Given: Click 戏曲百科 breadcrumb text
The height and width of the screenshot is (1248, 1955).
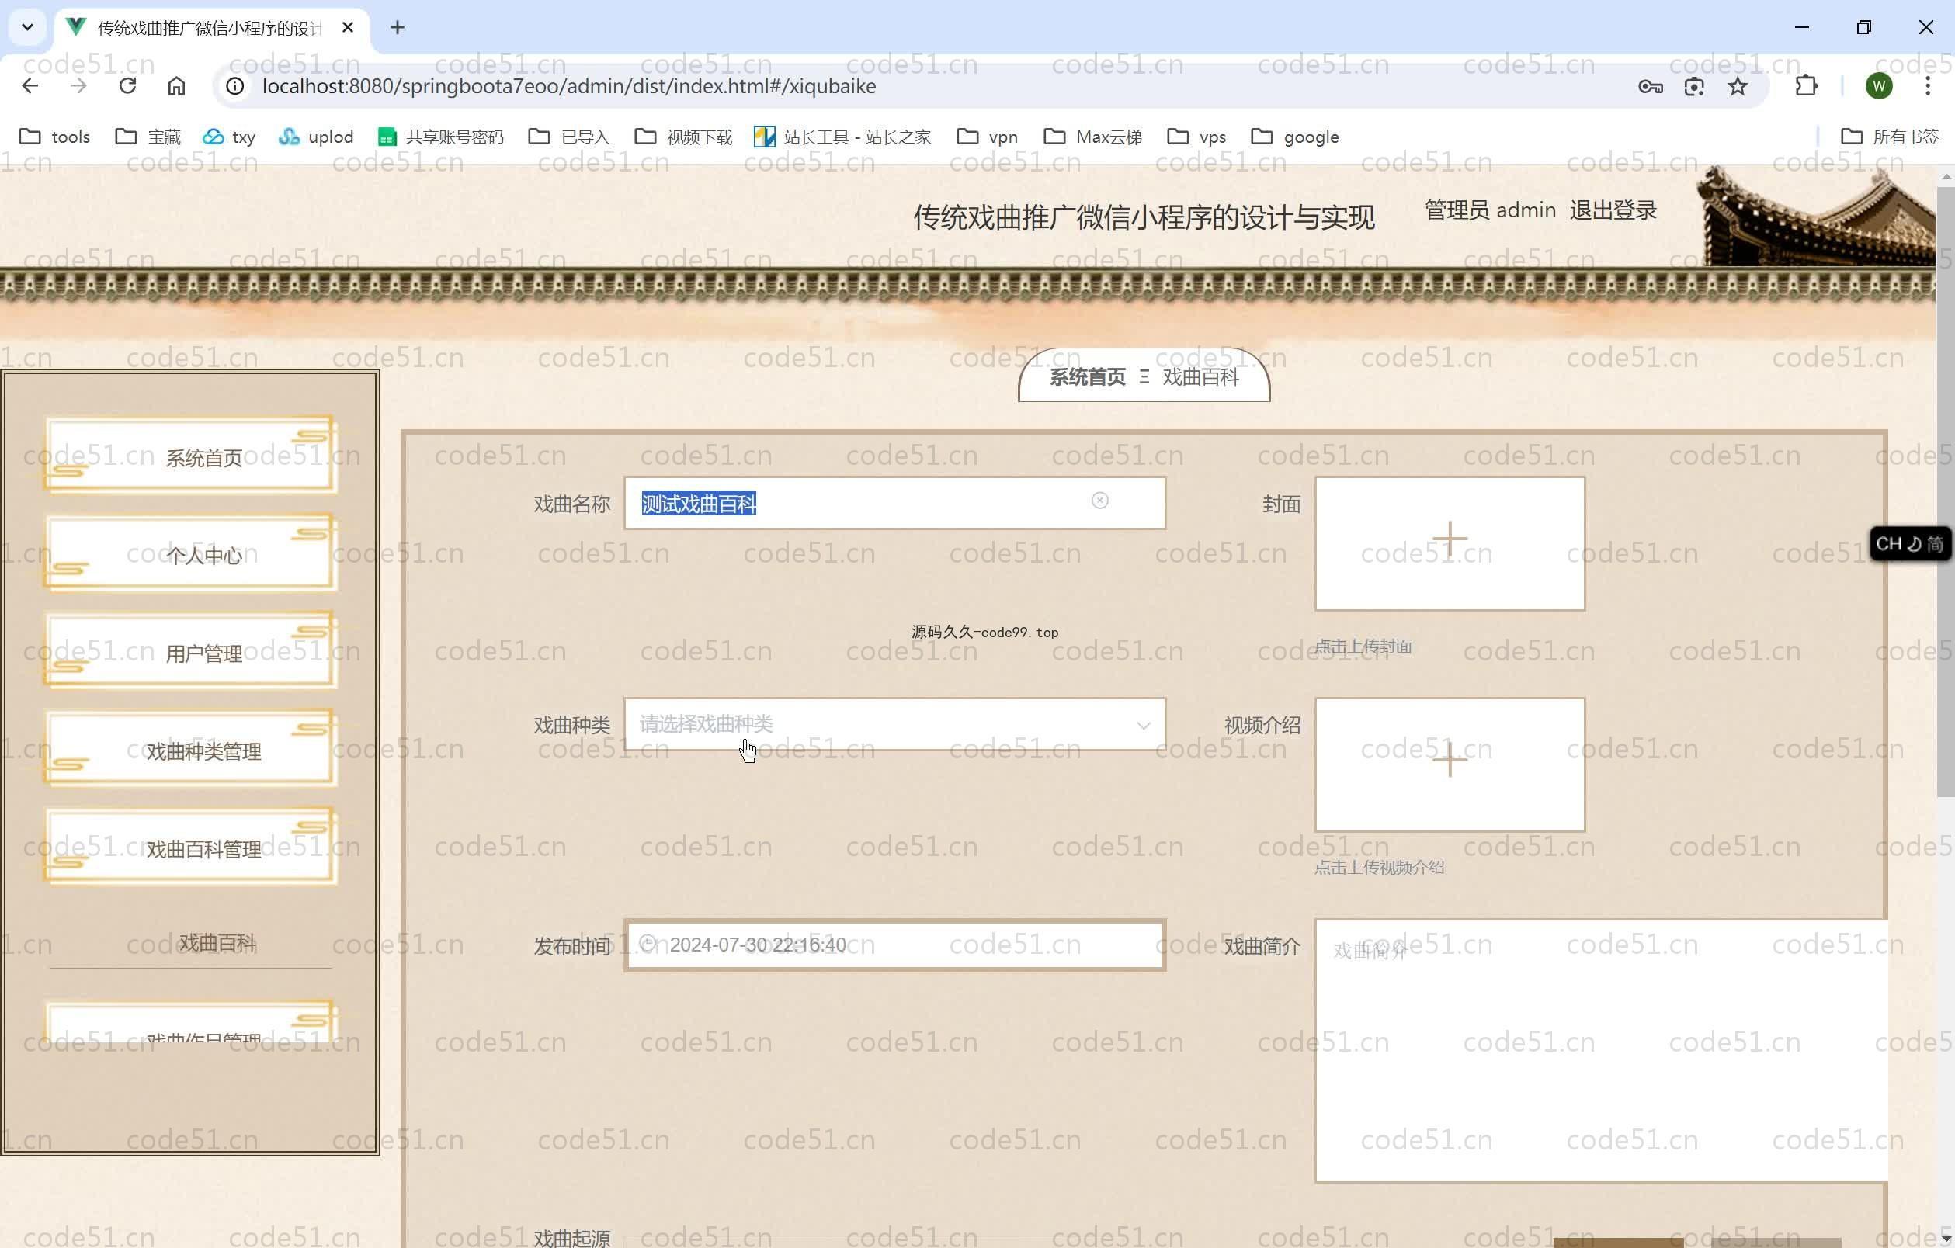Looking at the screenshot, I should pyautogui.click(x=1201, y=377).
